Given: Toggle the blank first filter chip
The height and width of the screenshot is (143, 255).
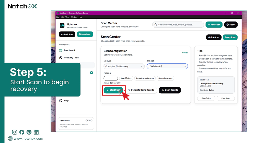Looking at the screenshot, I should click(x=111, y=78).
